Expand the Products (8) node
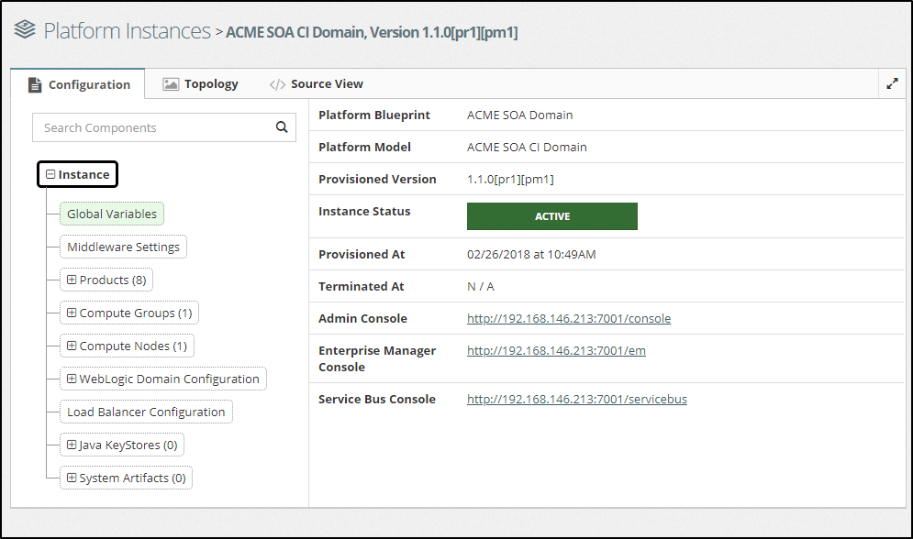The width and height of the screenshot is (913, 539). click(72, 280)
